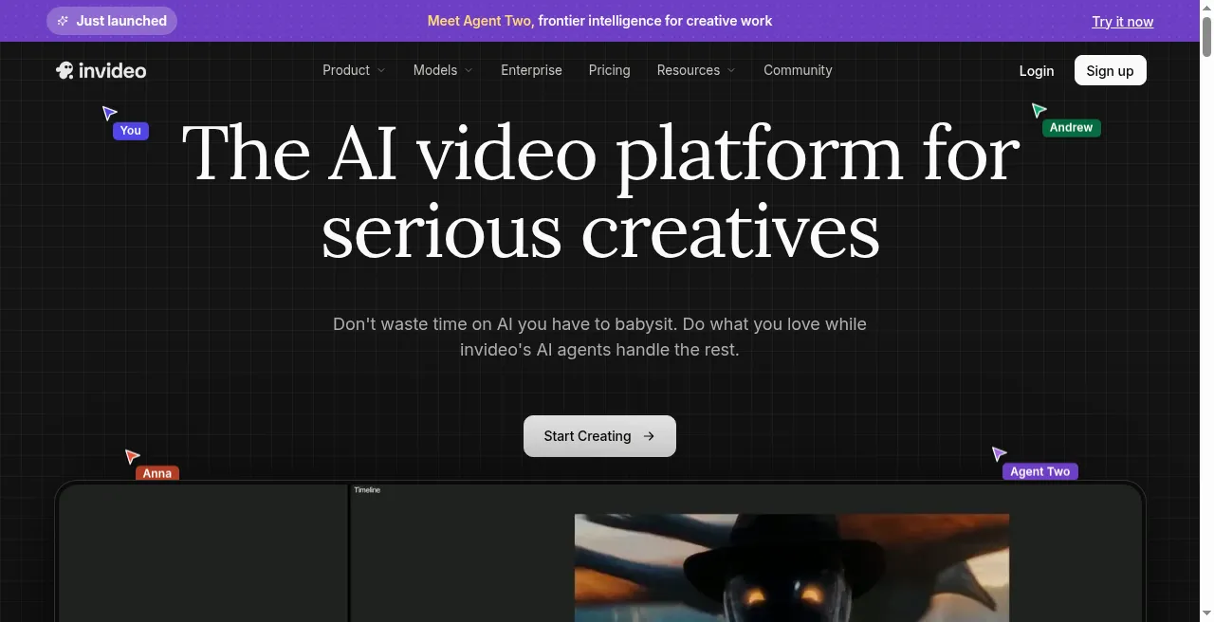Click the invideo logo icon
Screen dimensions: 1214x622
(x=64, y=70)
